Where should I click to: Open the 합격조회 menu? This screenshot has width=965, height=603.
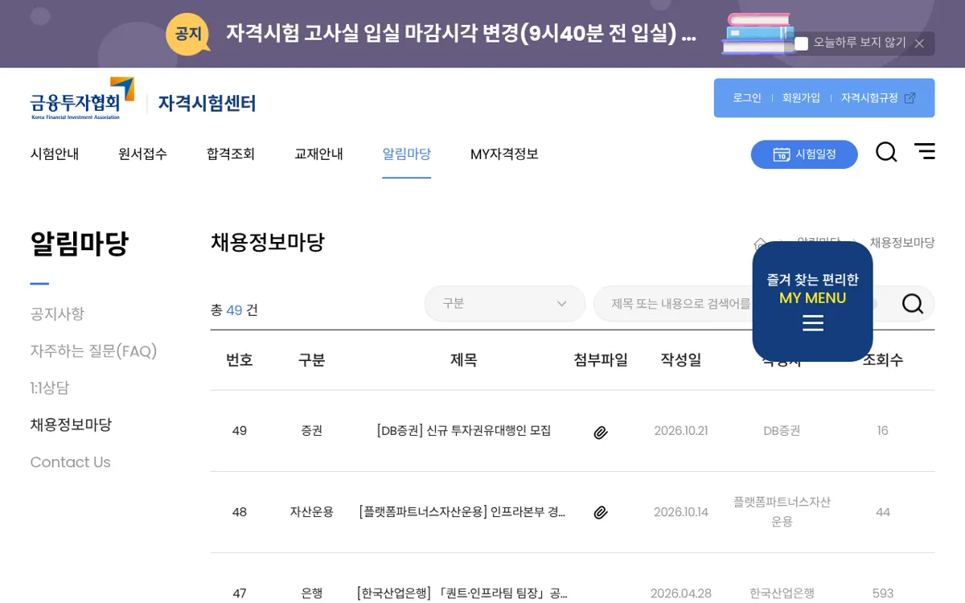[231, 154]
